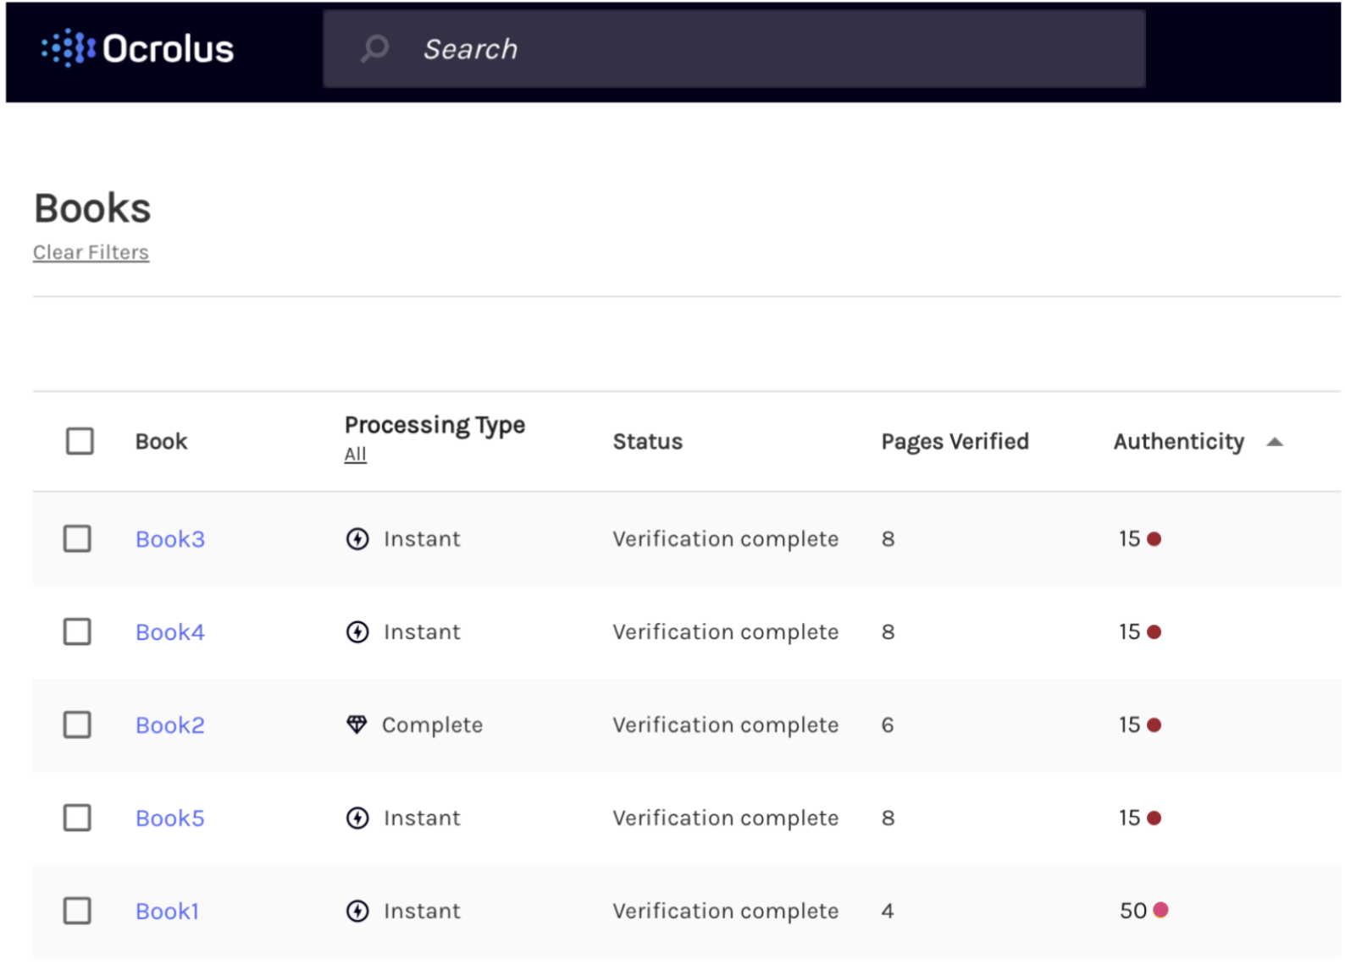The height and width of the screenshot is (970, 1345).
Task: Open the Book3 link
Action: (170, 539)
